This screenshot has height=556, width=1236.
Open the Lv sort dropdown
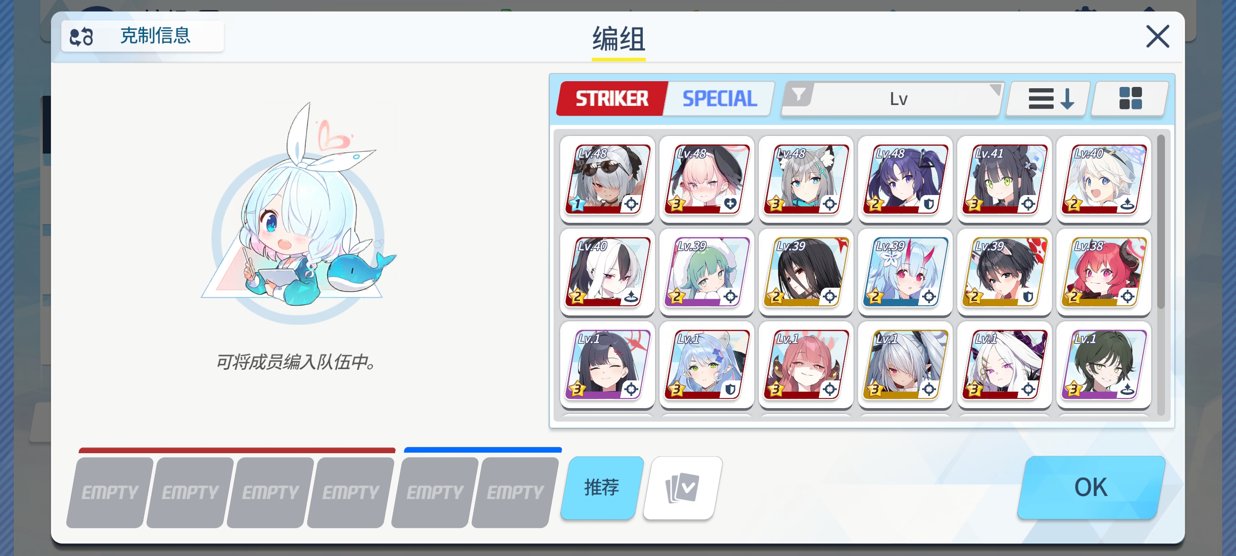(893, 99)
